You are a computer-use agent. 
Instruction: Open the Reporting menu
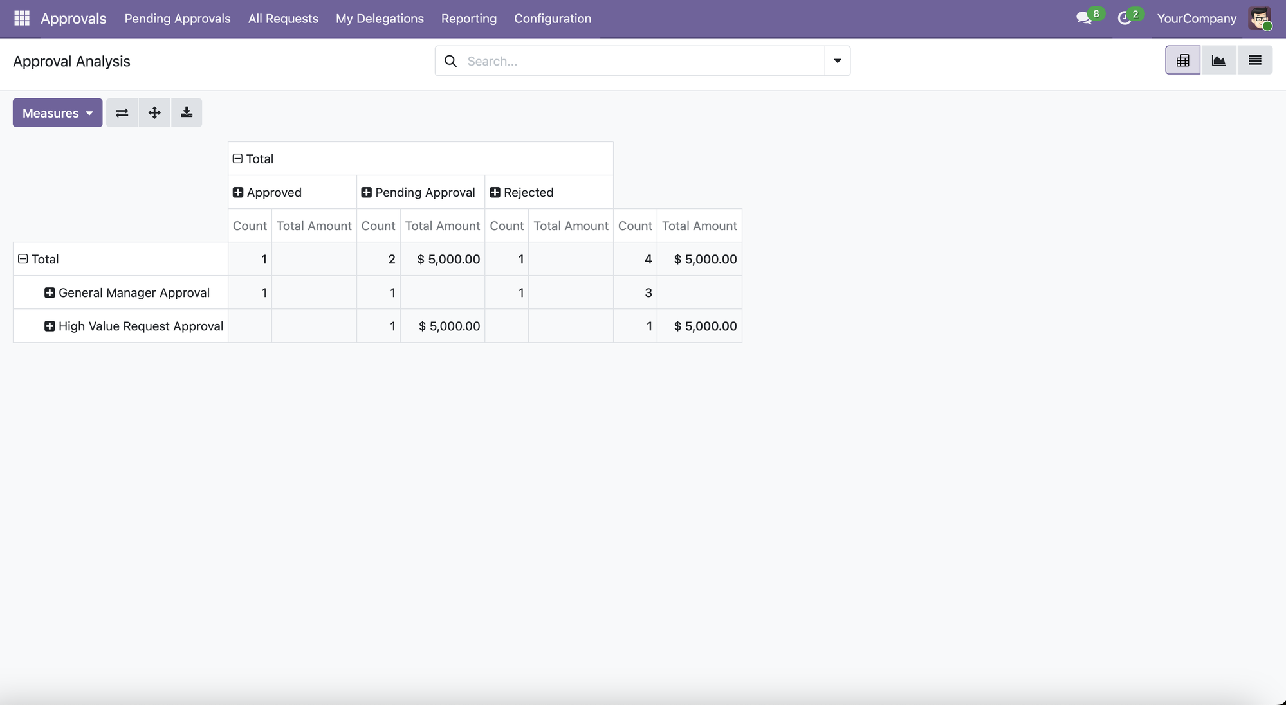(x=468, y=19)
